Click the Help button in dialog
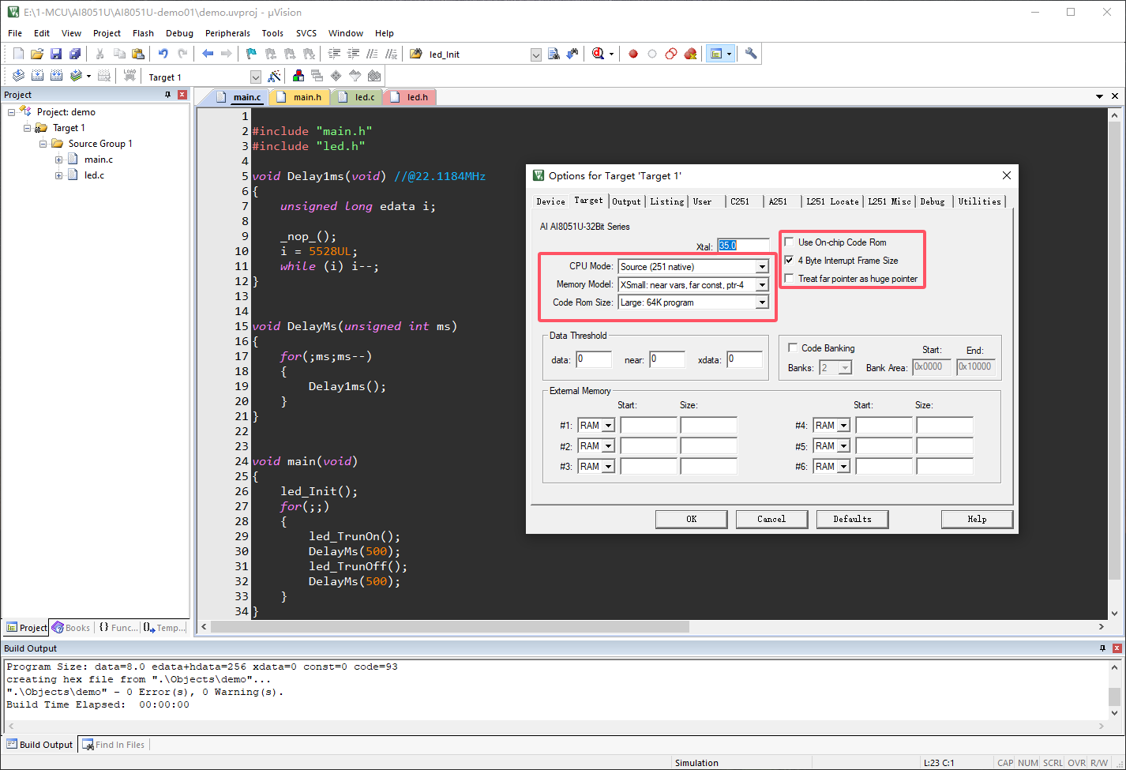 click(x=977, y=519)
